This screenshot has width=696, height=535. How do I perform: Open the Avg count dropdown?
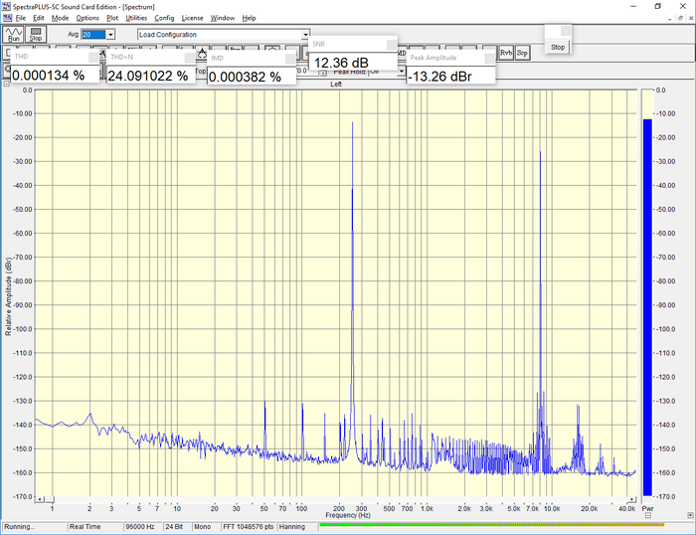[x=110, y=35]
